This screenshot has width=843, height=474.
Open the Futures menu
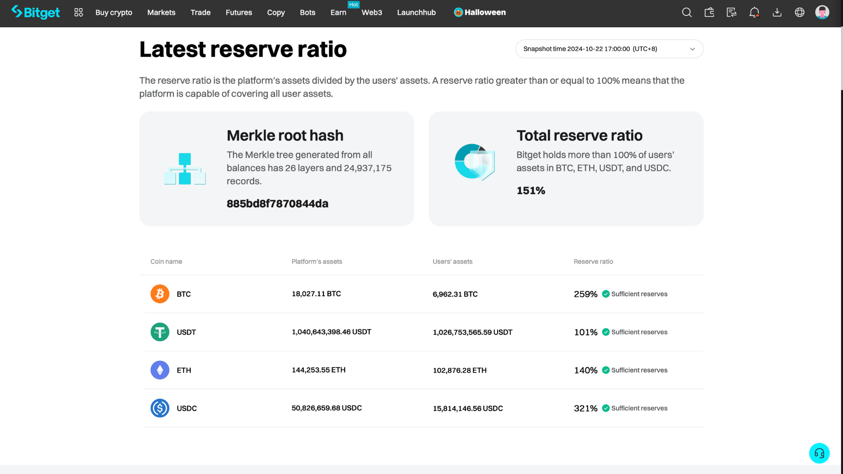(x=238, y=12)
